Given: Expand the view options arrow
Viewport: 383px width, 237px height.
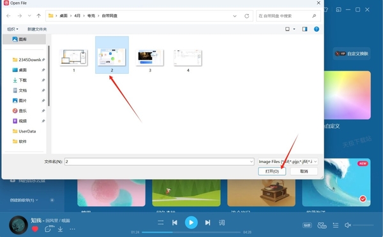Looking at the screenshot, I should (294, 29).
